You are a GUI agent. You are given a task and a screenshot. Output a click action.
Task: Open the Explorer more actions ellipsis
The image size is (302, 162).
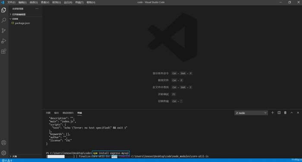tap(37, 9)
